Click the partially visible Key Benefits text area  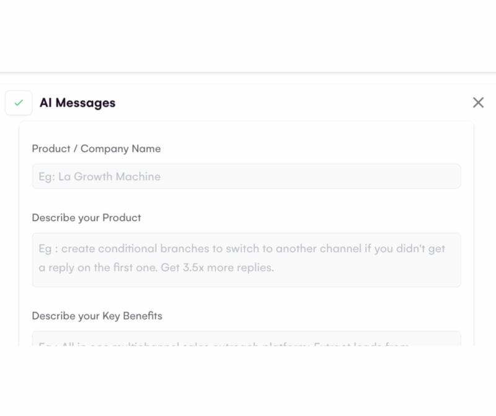tap(246, 340)
